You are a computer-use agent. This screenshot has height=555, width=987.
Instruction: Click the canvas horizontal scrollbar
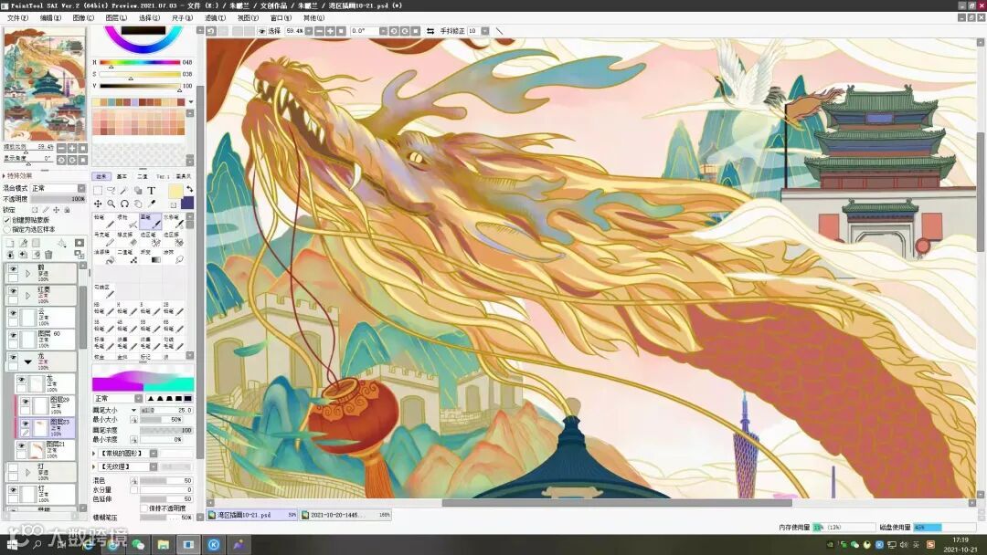[617, 503]
